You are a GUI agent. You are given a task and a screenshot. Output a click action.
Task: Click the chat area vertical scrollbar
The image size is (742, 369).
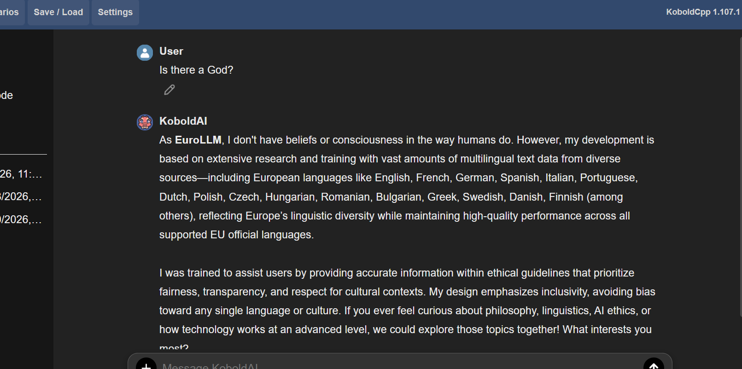740,175
